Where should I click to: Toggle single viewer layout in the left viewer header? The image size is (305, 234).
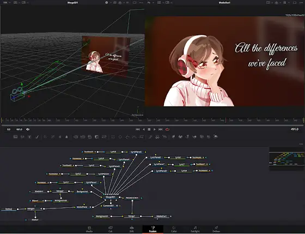135,3
